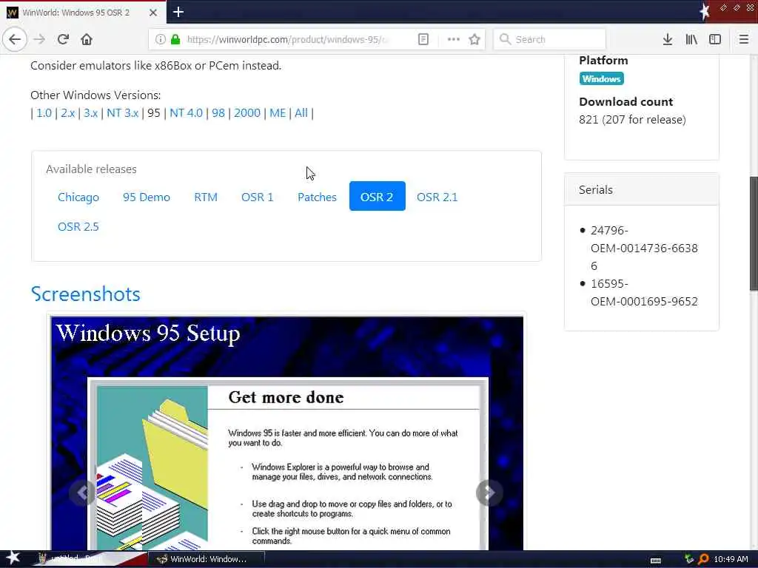Click the forward navigation arrow
This screenshot has width=758, height=568.
(39, 39)
